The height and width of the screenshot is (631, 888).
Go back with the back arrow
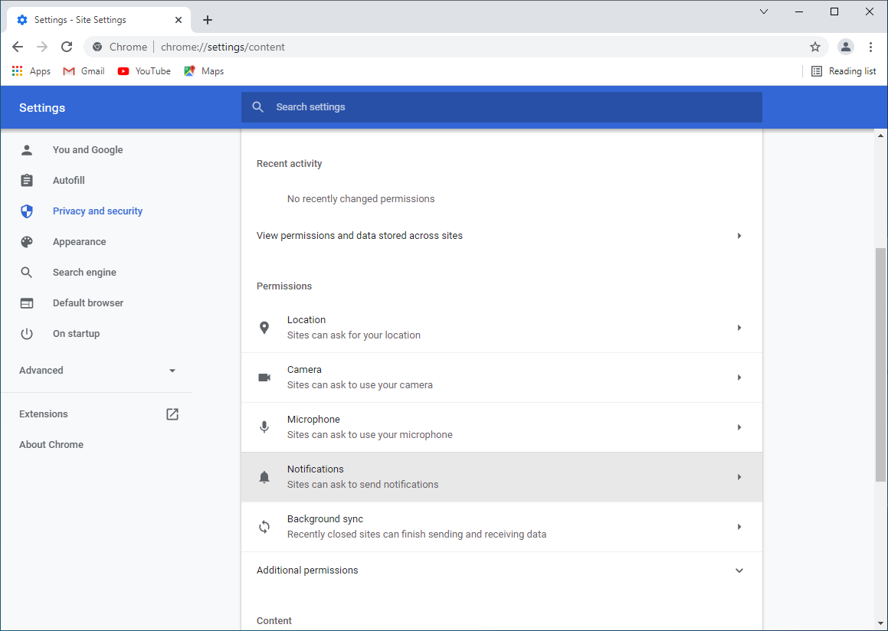click(x=18, y=47)
